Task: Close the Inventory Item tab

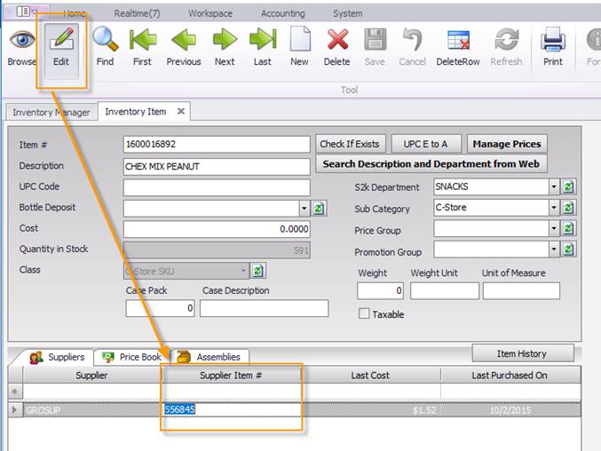Action: point(180,111)
